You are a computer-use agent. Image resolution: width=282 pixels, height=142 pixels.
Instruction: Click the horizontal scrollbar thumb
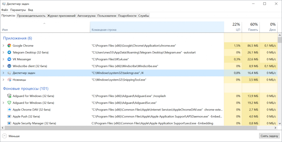click(131, 128)
